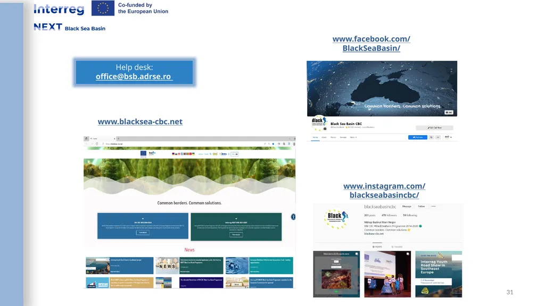
Task: Click the search magnifier in the website header
Action: pyautogui.click(x=211, y=154)
